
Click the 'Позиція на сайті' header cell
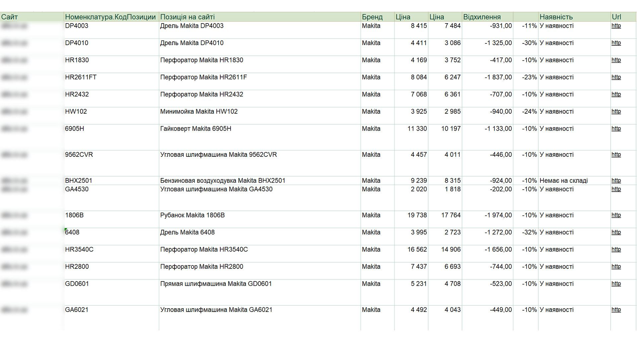click(x=187, y=17)
